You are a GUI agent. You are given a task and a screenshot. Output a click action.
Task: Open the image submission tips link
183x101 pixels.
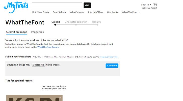(109, 57)
